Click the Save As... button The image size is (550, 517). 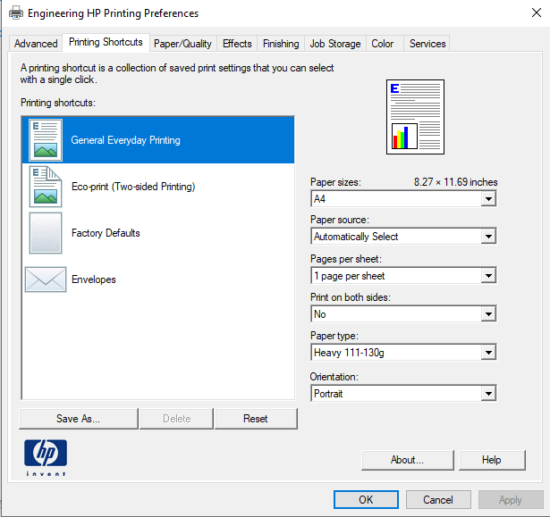(x=79, y=419)
